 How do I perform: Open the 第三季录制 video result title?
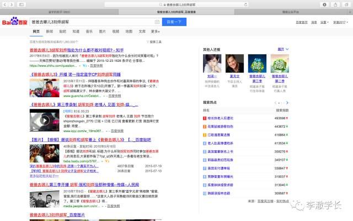tap(84, 104)
